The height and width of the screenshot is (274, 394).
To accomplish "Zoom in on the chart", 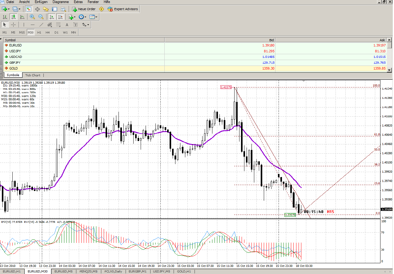I will pos(32,17).
